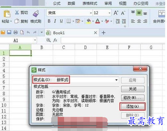Viewport: 167px width, 131px height.
Task: Click the table format style icon
Action: 78,21
